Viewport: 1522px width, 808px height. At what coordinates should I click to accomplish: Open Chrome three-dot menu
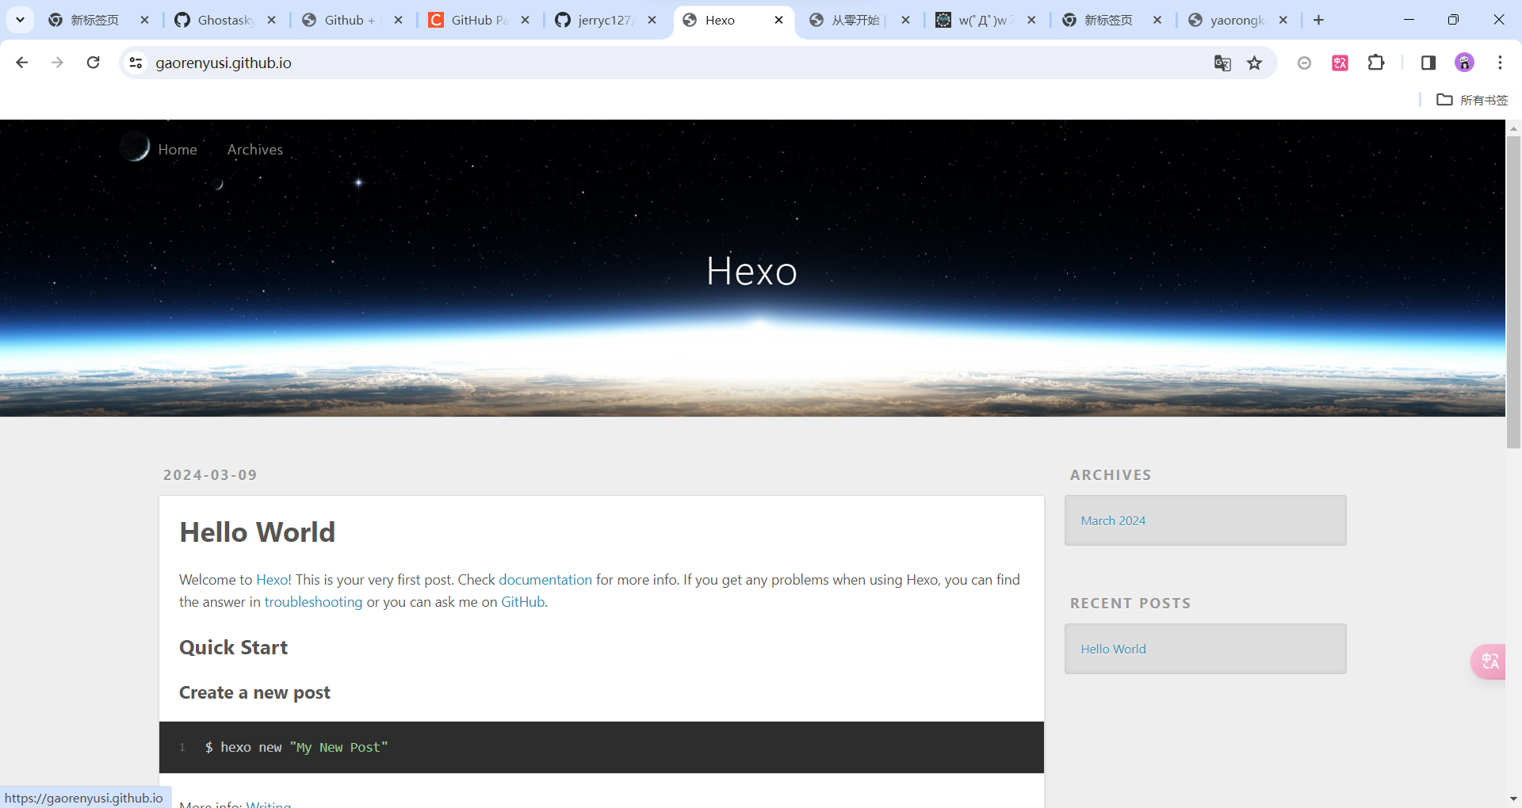point(1500,63)
